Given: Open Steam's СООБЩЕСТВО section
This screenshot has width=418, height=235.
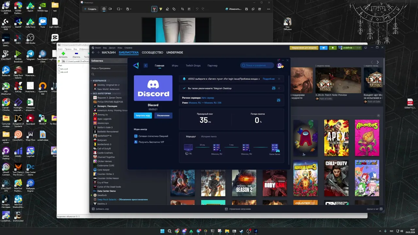Looking at the screenshot, I should (153, 53).
